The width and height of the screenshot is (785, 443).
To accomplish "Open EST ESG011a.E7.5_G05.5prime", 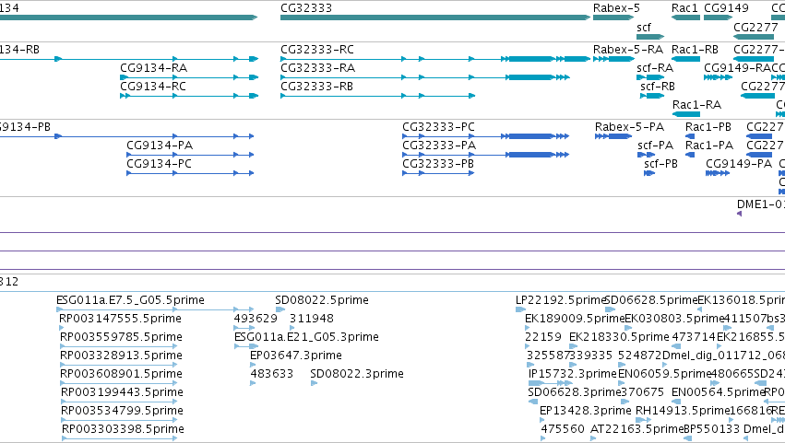I will [130, 300].
